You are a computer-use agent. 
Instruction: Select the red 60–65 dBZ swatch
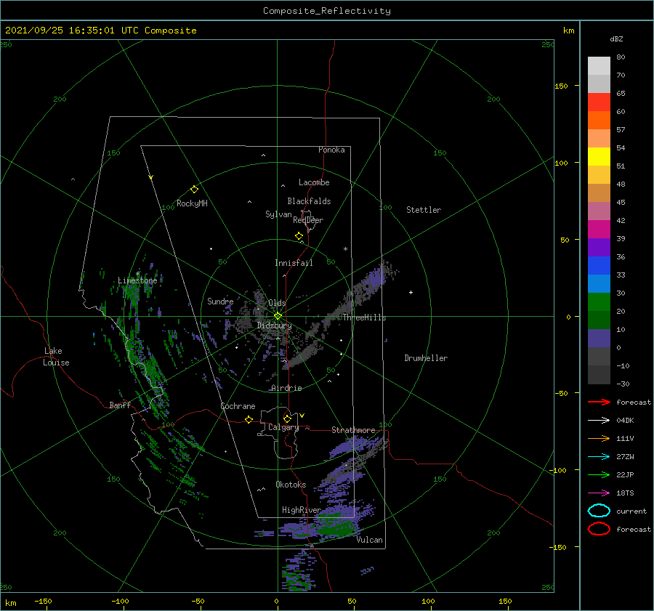pos(599,102)
